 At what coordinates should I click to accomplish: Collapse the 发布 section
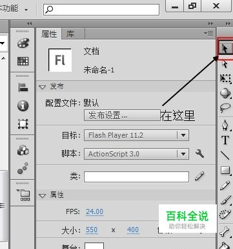43,87
